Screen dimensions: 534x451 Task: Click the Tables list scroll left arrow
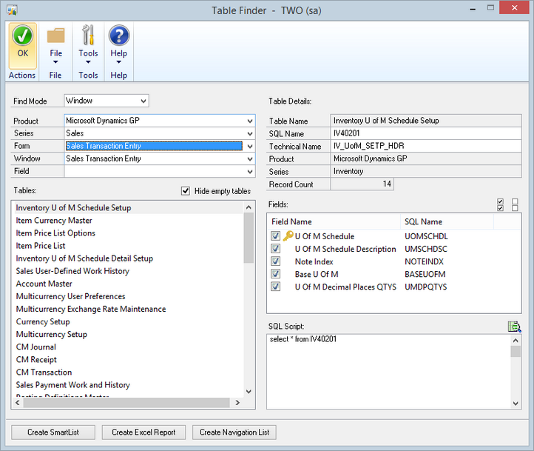tap(18, 403)
